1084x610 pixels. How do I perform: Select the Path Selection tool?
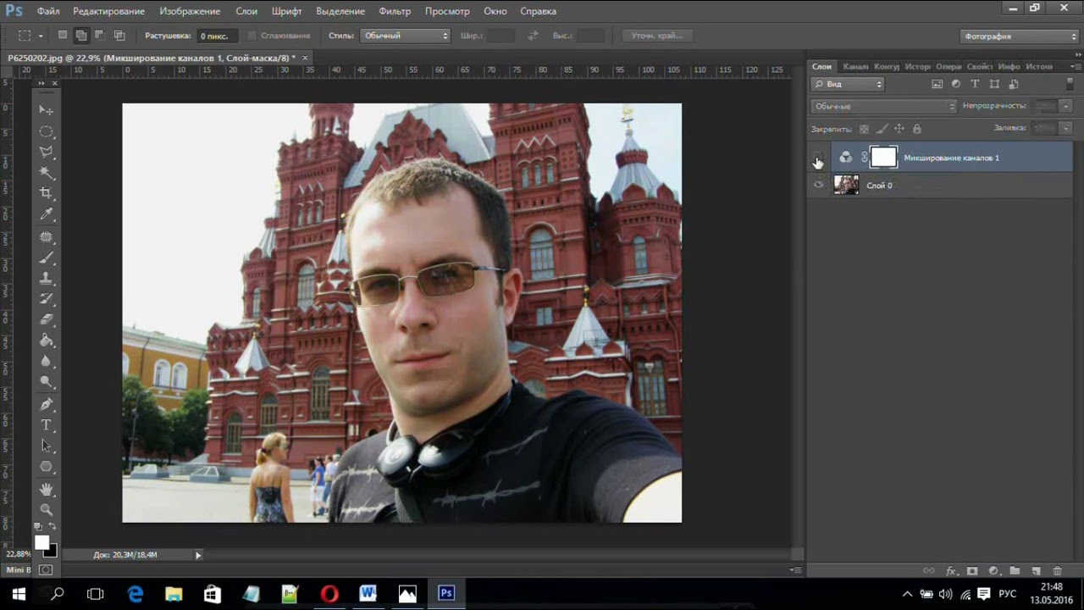point(47,446)
